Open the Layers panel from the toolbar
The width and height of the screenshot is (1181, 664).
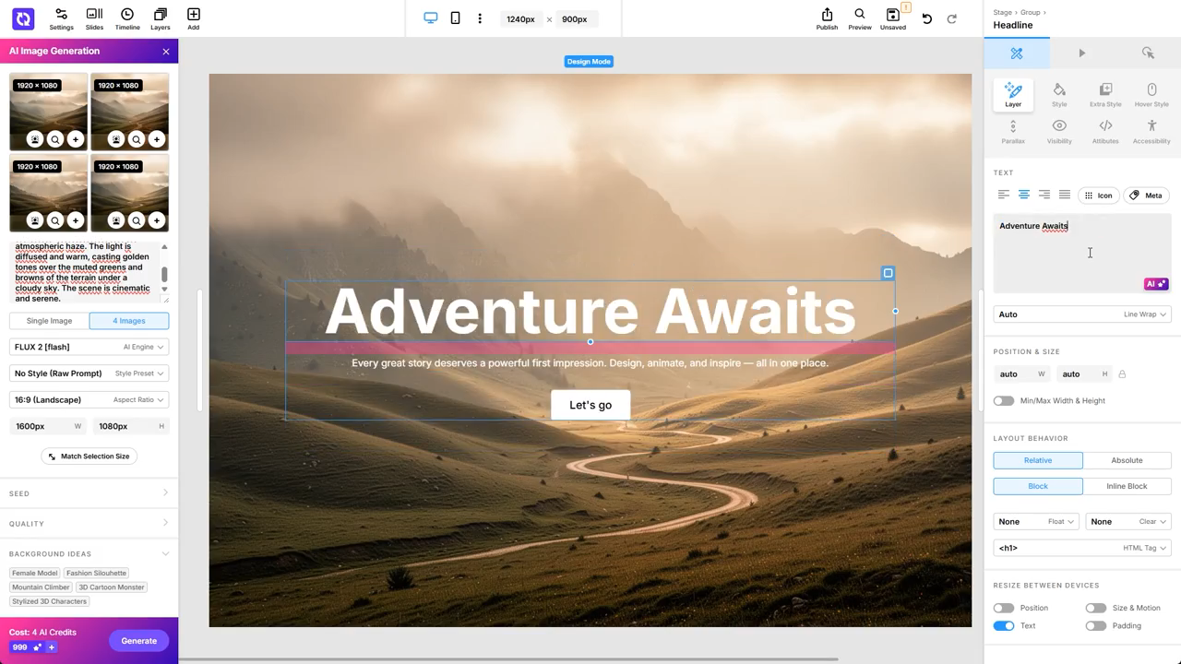(161, 18)
